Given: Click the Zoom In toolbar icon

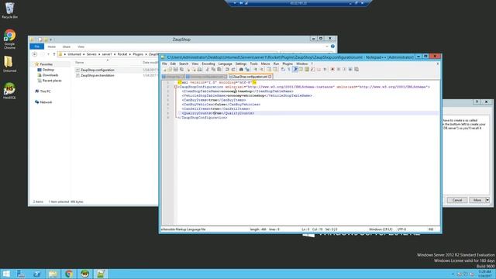Looking at the screenshot, I should tap(256, 69).
